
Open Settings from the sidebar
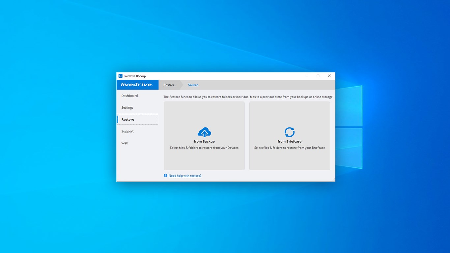(127, 108)
